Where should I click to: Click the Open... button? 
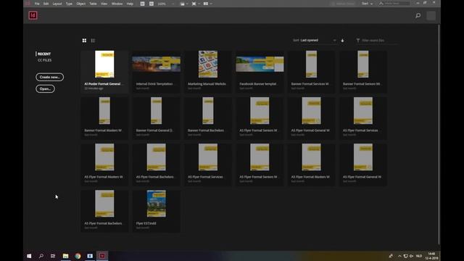[x=45, y=88]
